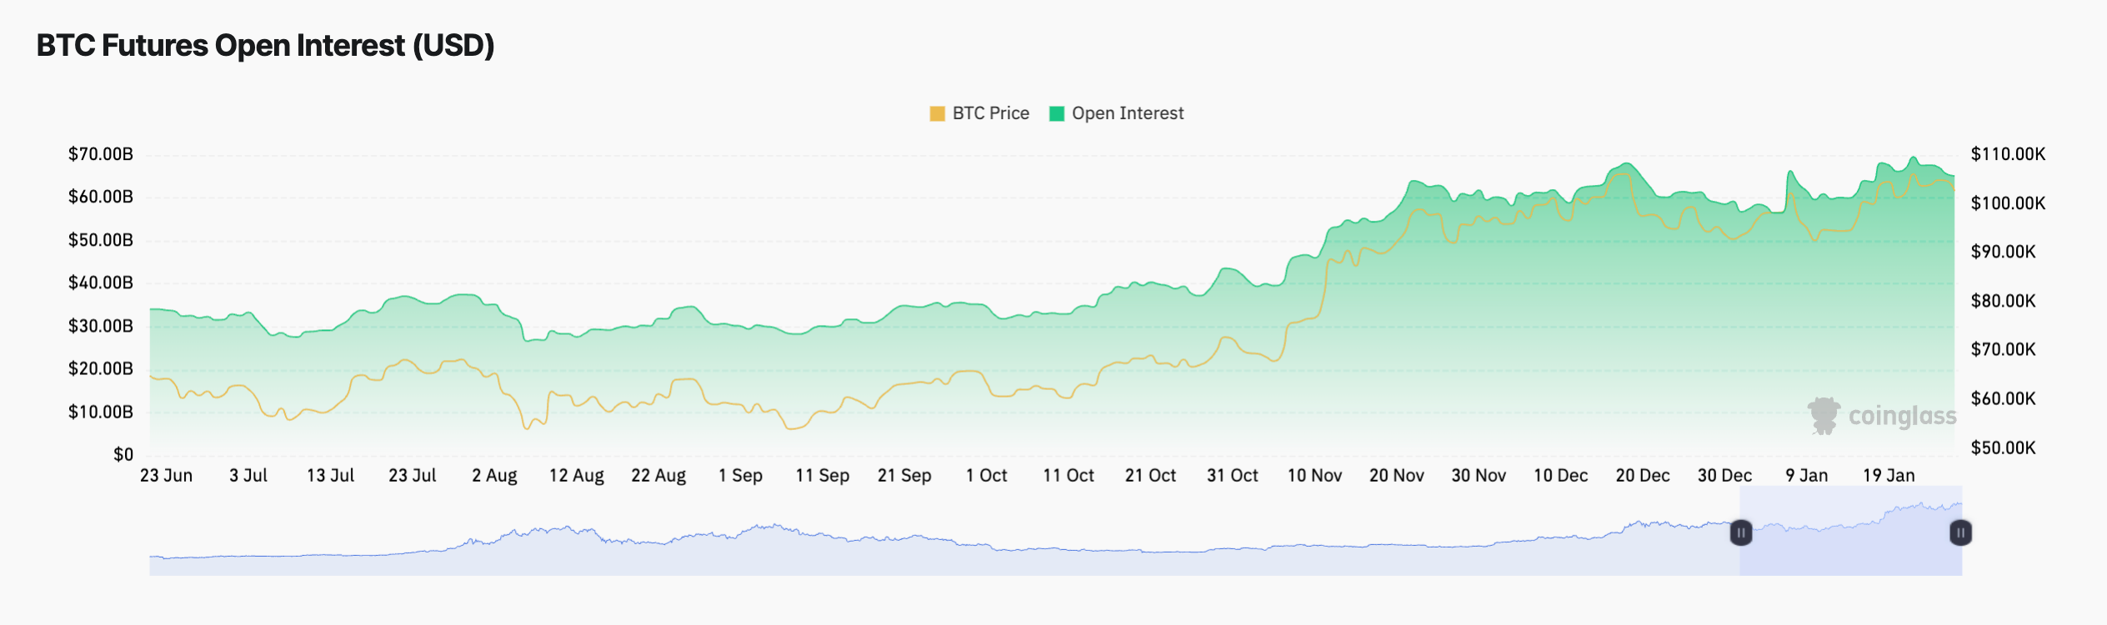Image resolution: width=2107 pixels, height=625 pixels.
Task: Click the '21 Sep' x-axis label
Action: [x=904, y=476]
